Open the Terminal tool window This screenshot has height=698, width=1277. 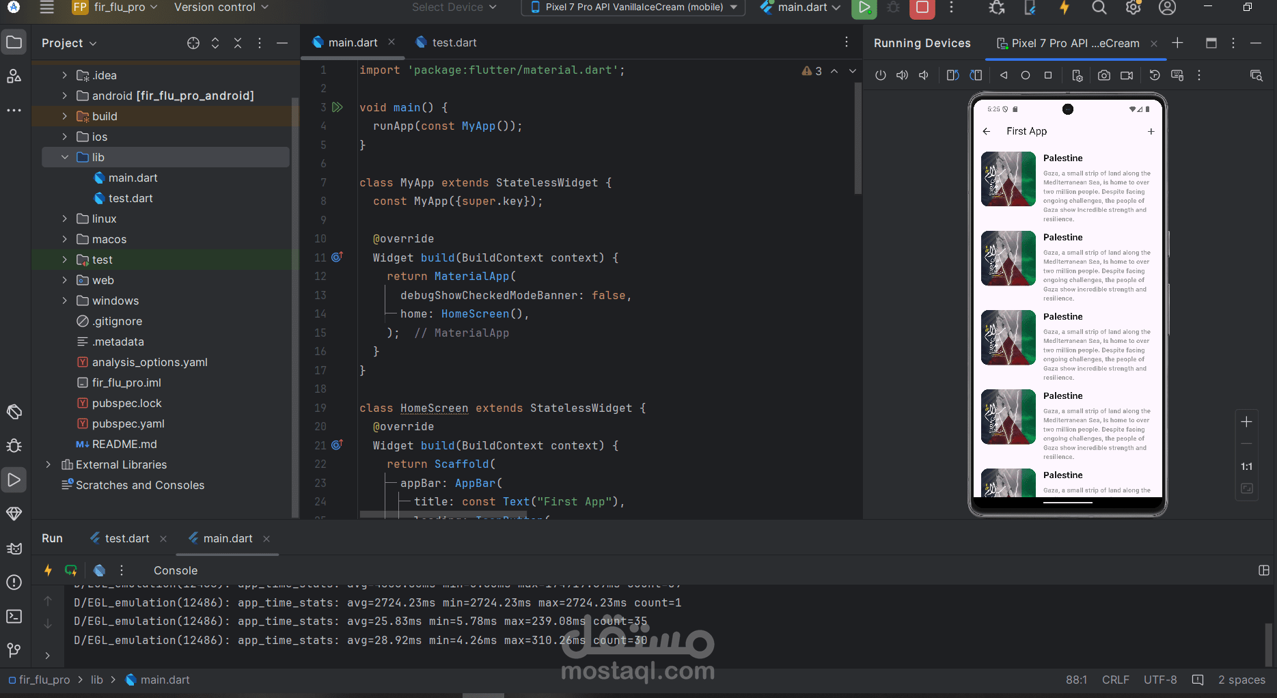(x=14, y=616)
